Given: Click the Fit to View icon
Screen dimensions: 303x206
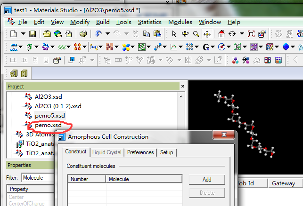Looking at the screenshot, I should pyautogui.click(x=251, y=34).
